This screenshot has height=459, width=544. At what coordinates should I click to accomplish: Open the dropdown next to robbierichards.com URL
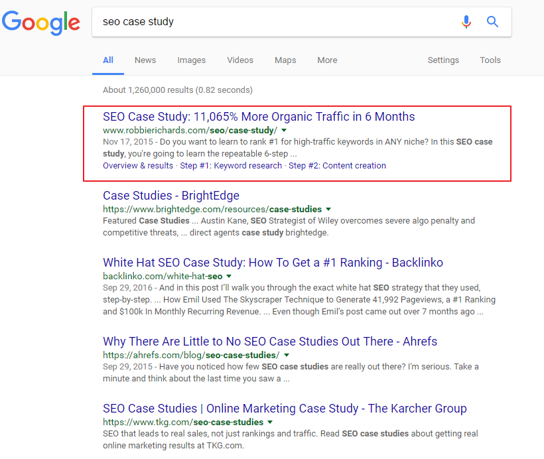pyautogui.click(x=284, y=131)
